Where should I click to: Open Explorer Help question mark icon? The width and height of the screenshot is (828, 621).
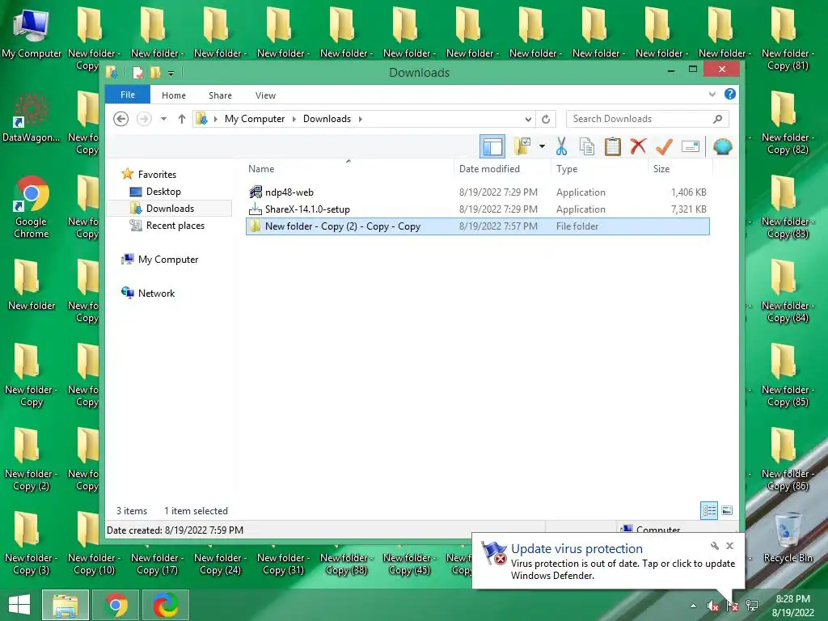(730, 94)
